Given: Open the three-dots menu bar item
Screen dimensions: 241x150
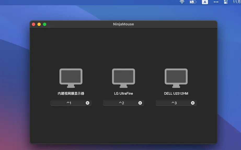Looking at the screenshot, I should [x=216, y=2].
